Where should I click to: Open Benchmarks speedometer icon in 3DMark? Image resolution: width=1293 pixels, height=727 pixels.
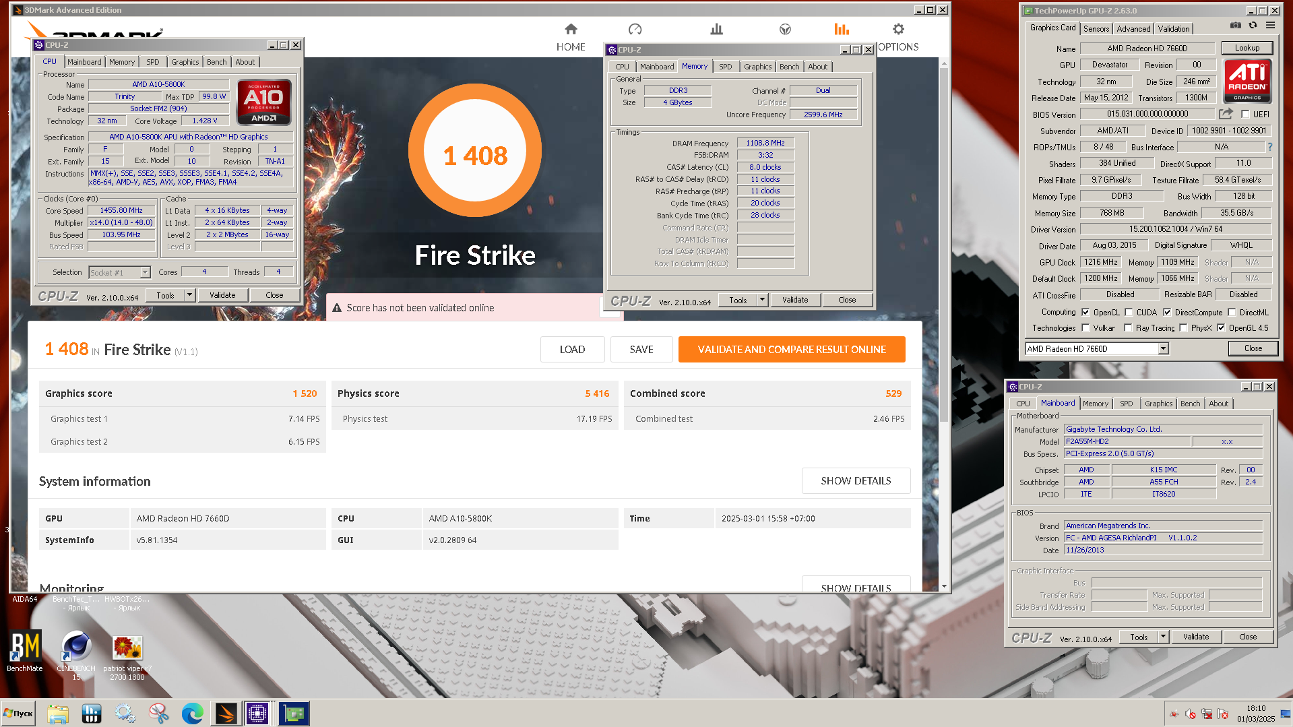pyautogui.click(x=635, y=29)
